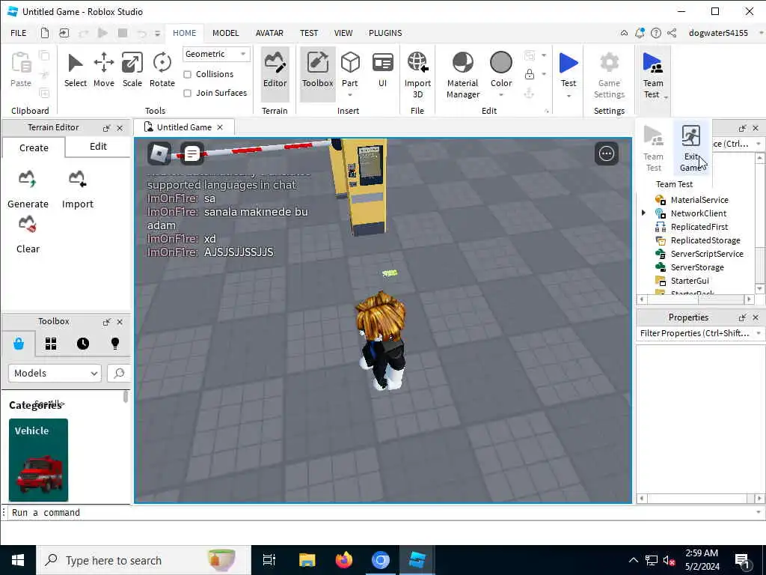Expand the Color dropdown arrow

tap(500, 95)
